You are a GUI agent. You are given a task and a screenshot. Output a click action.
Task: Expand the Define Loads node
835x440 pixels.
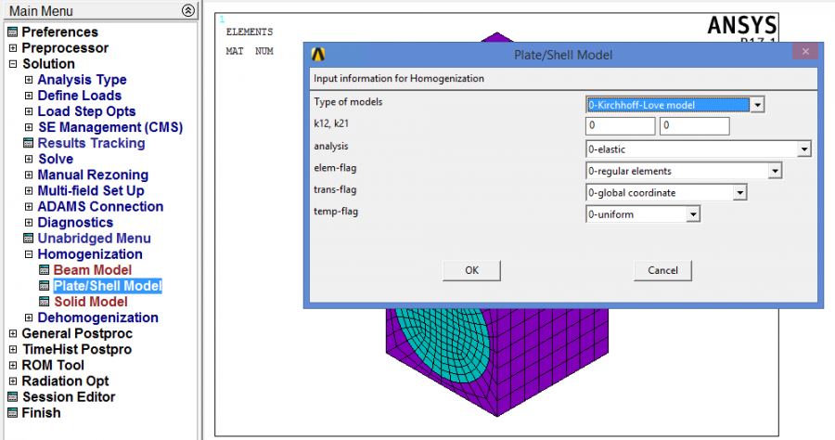[x=29, y=96]
